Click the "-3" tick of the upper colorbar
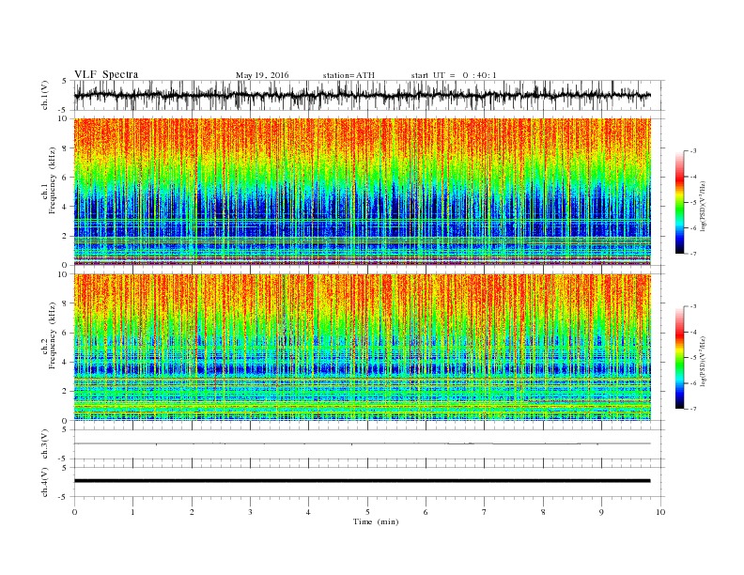 coord(693,150)
